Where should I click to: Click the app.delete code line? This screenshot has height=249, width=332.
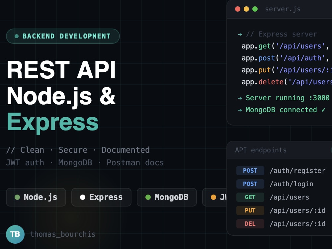point(287,82)
